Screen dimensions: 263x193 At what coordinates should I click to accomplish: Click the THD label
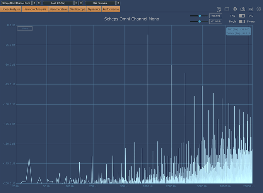pos(232,16)
